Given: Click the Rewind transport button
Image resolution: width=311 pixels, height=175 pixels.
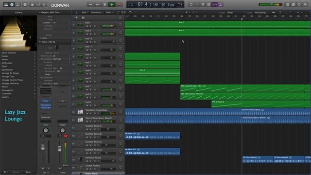Looking at the screenshot, I should [91, 5].
